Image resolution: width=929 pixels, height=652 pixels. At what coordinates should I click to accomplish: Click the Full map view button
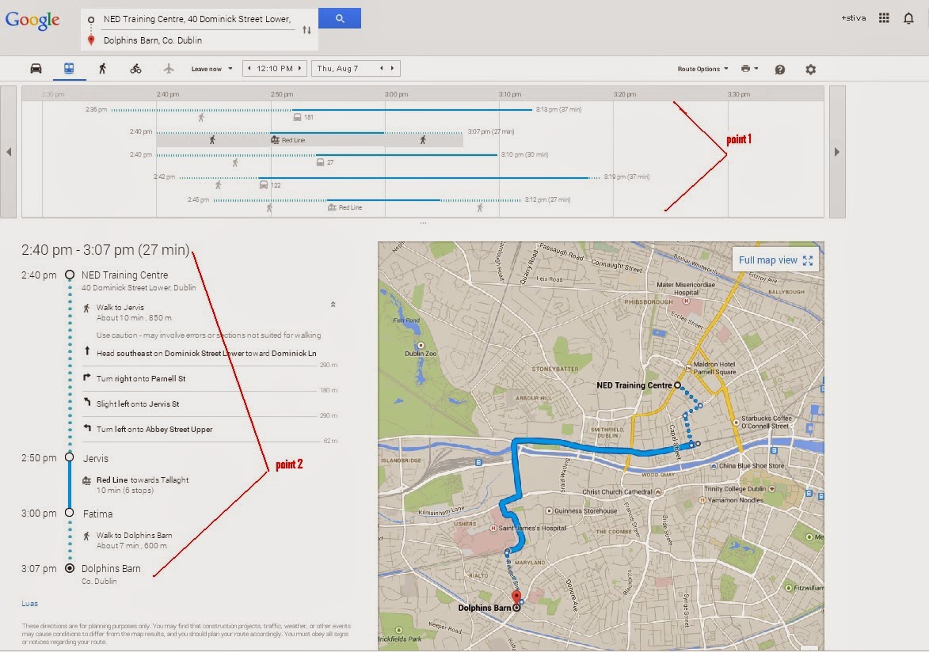pos(774,260)
